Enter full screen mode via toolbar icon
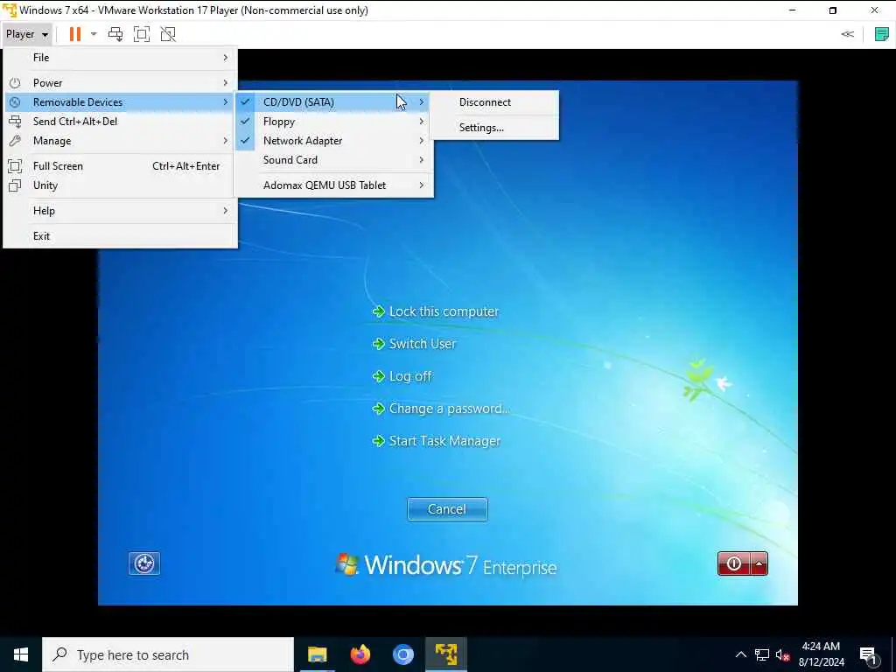 pyautogui.click(x=142, y=34)
